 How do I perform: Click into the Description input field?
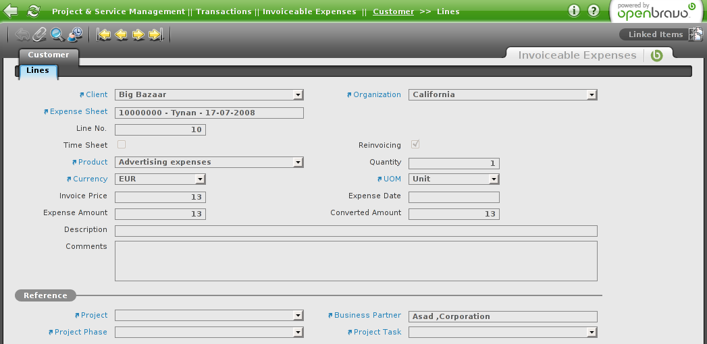(356, 231)
